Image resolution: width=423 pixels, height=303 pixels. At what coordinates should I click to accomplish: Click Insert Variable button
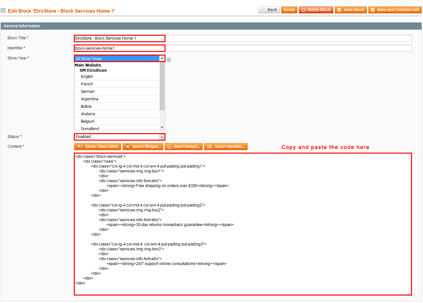point(226,146)
